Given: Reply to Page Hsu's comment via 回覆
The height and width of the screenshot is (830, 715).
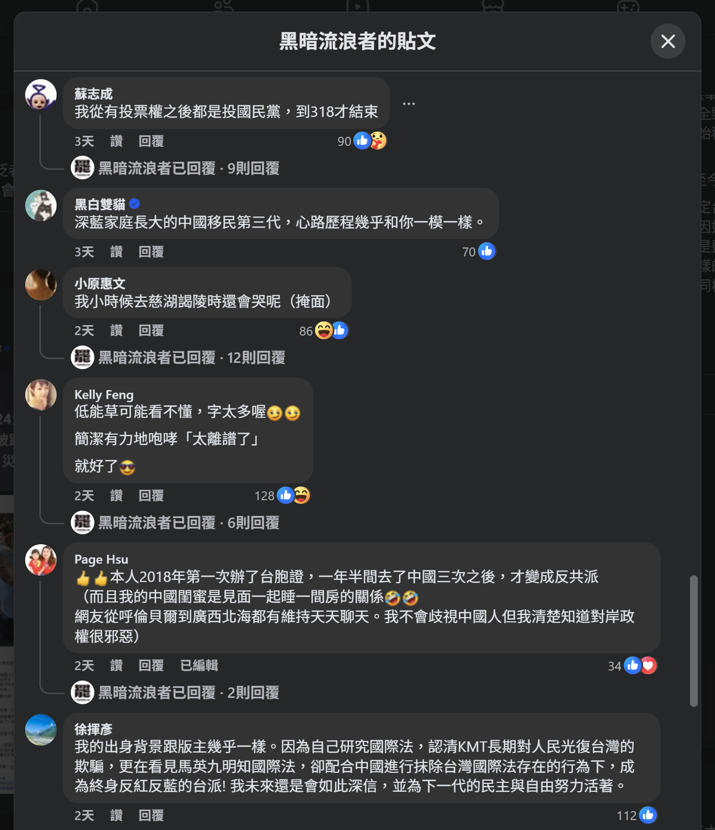Looking at the screenshot, I should (x=151, y=665).
